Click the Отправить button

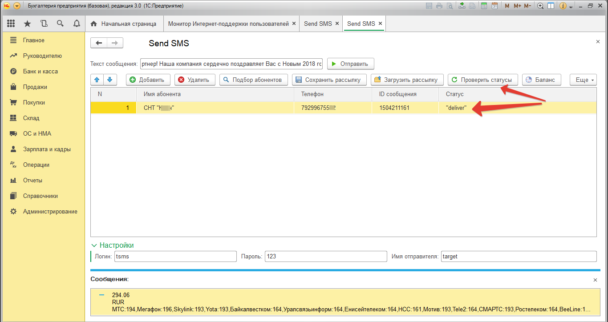tap(350, 64)
